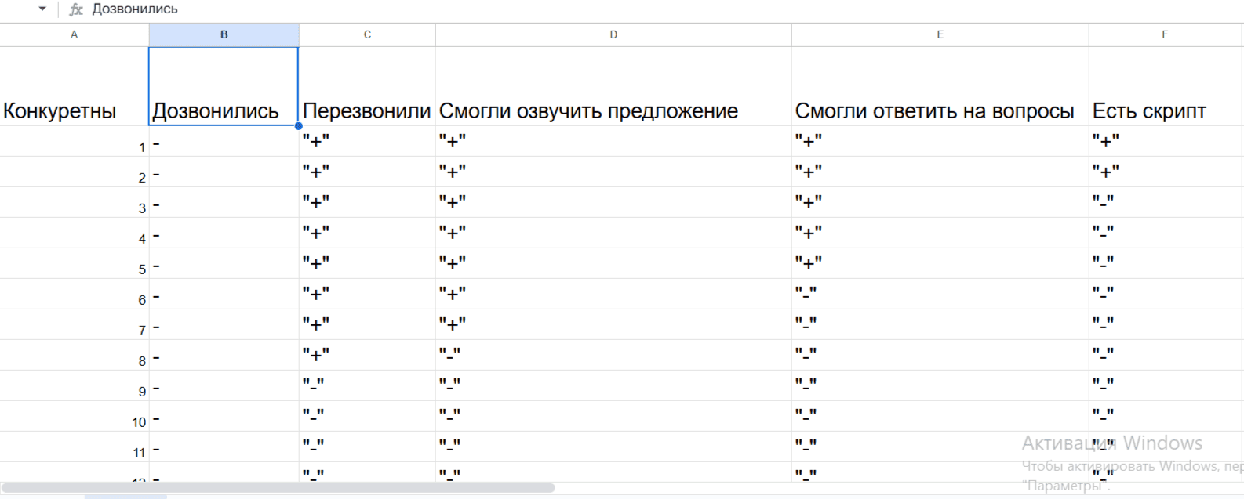Image resolution: width=1244 pixels, height=499 pixels.
Task: Select column C header
Action: click(x=367, y=34)
